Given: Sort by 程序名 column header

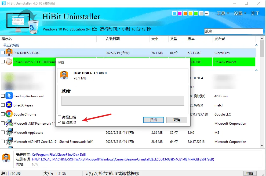Looking at the screenshot, I should pos(48,39).
